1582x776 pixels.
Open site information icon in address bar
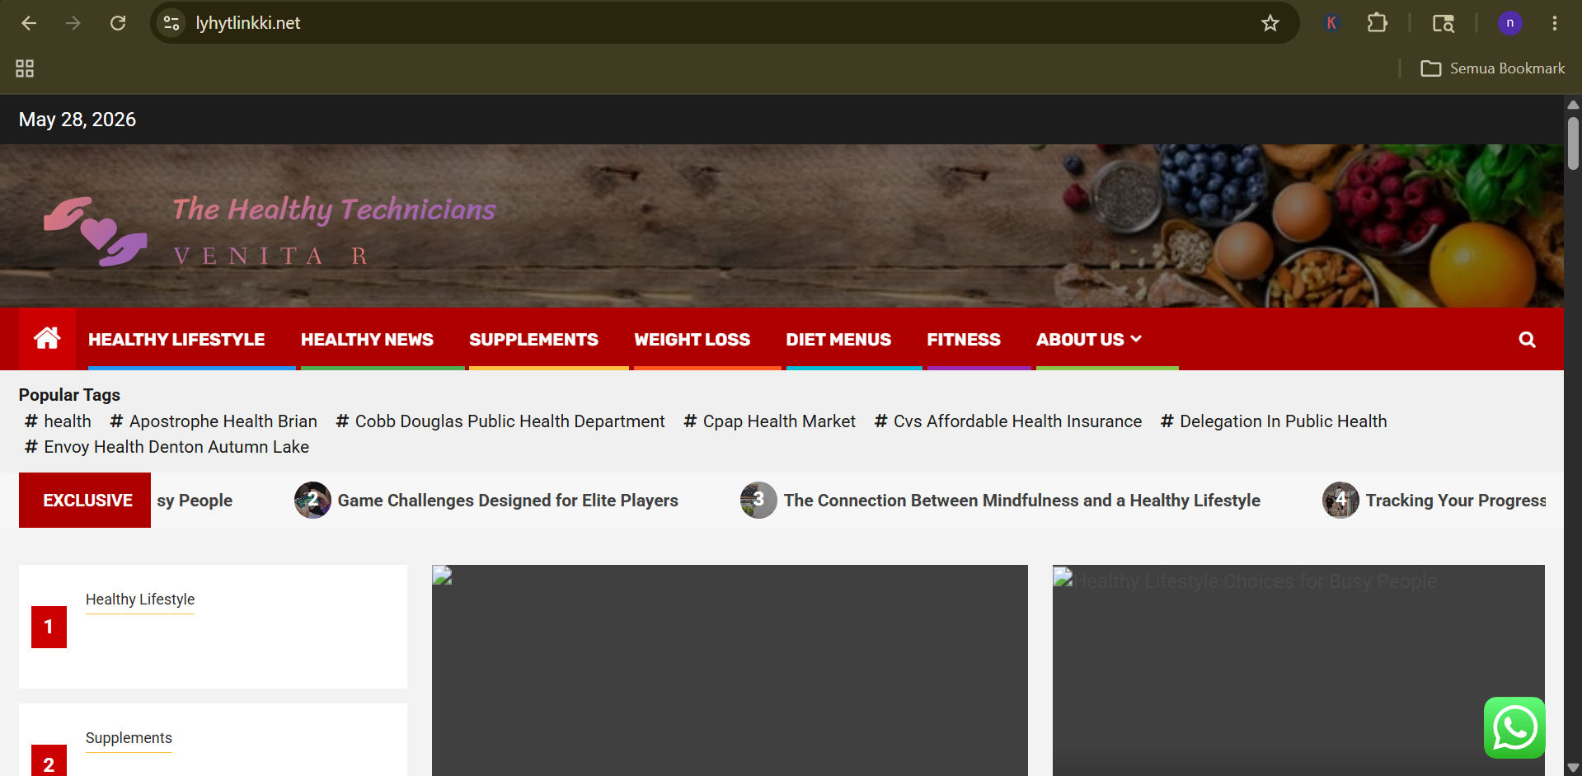pyautogui.click(x=171, y=23)
